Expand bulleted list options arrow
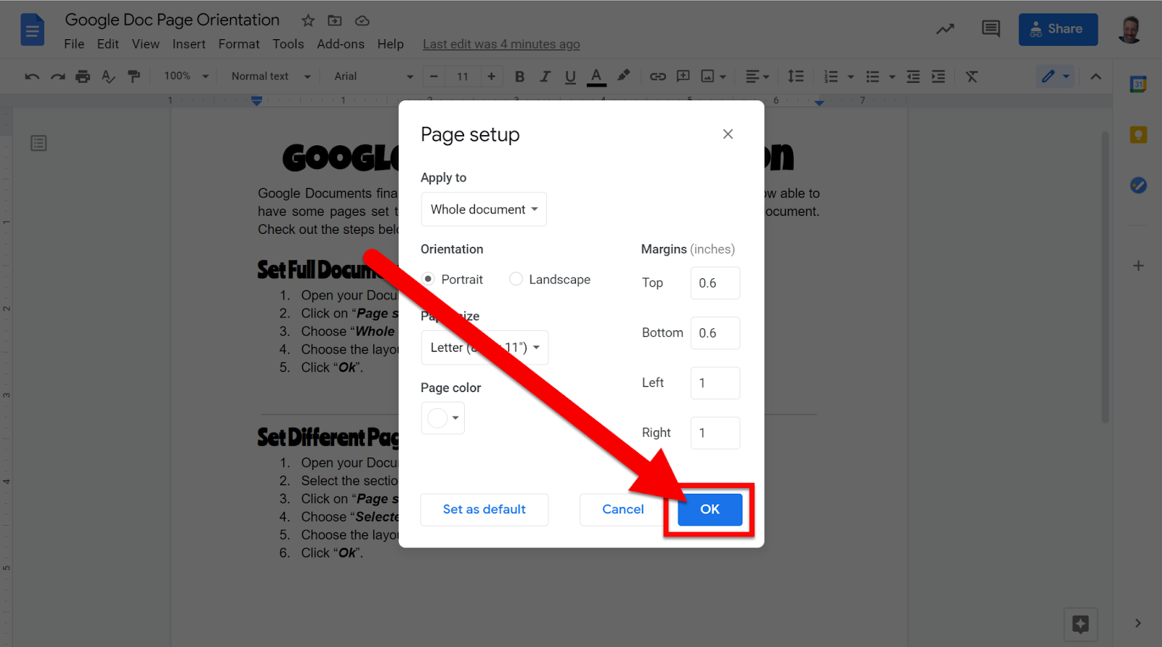The width and height of the screenshot is (1162, 647). coord(892,76)
